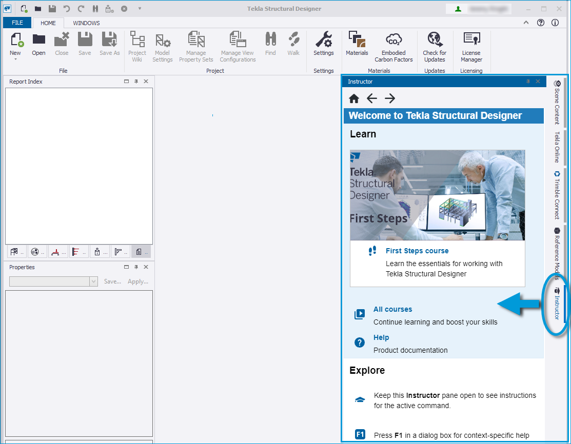Go to the Instructor home page
The image size is (571, 444).
pyautogui.click(x=354, y=98)
